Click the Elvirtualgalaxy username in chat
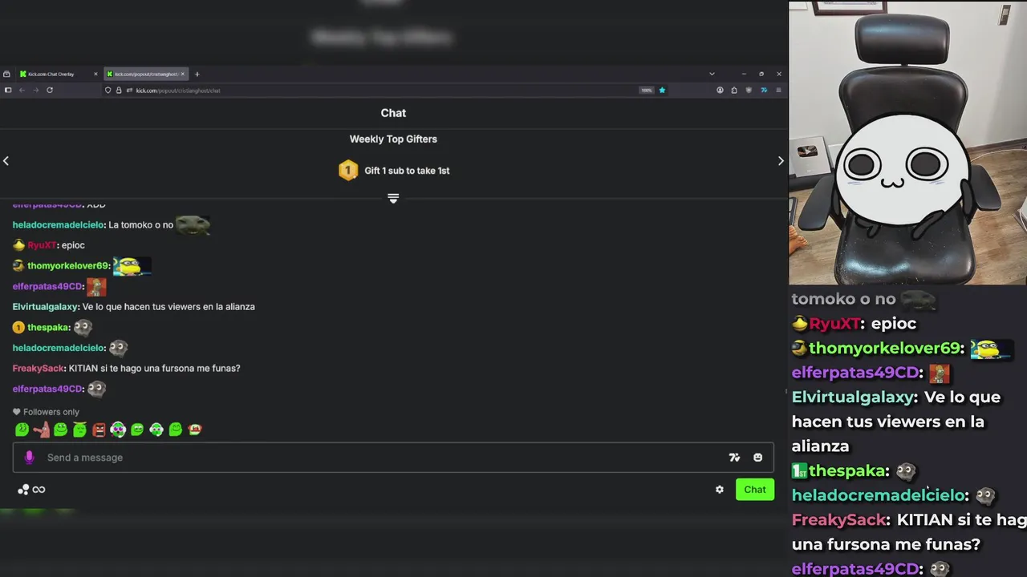The height and width of the screenshot is (577, 1027). 45,307
